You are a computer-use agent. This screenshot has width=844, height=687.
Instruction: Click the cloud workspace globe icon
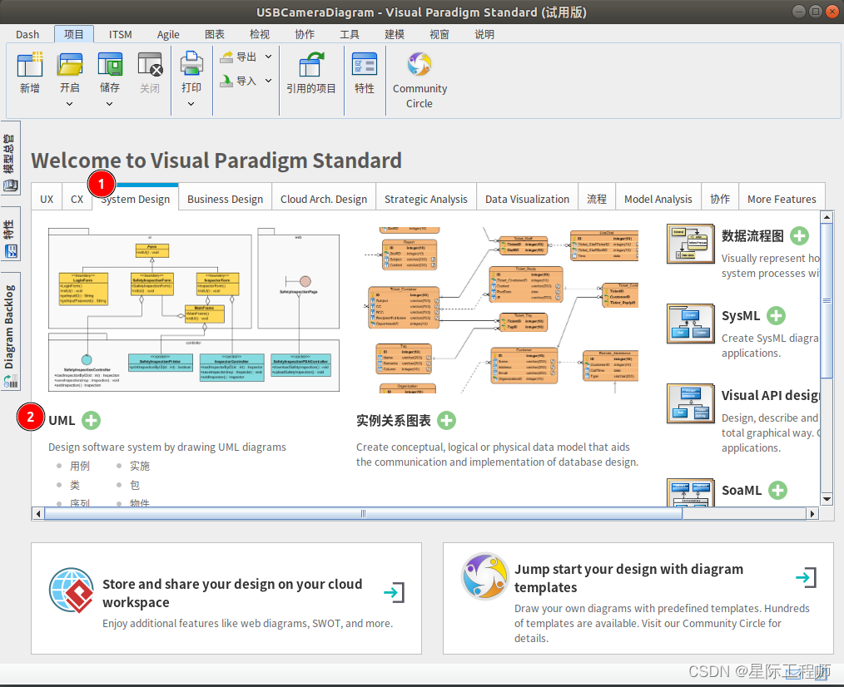(x=72, y=591)
